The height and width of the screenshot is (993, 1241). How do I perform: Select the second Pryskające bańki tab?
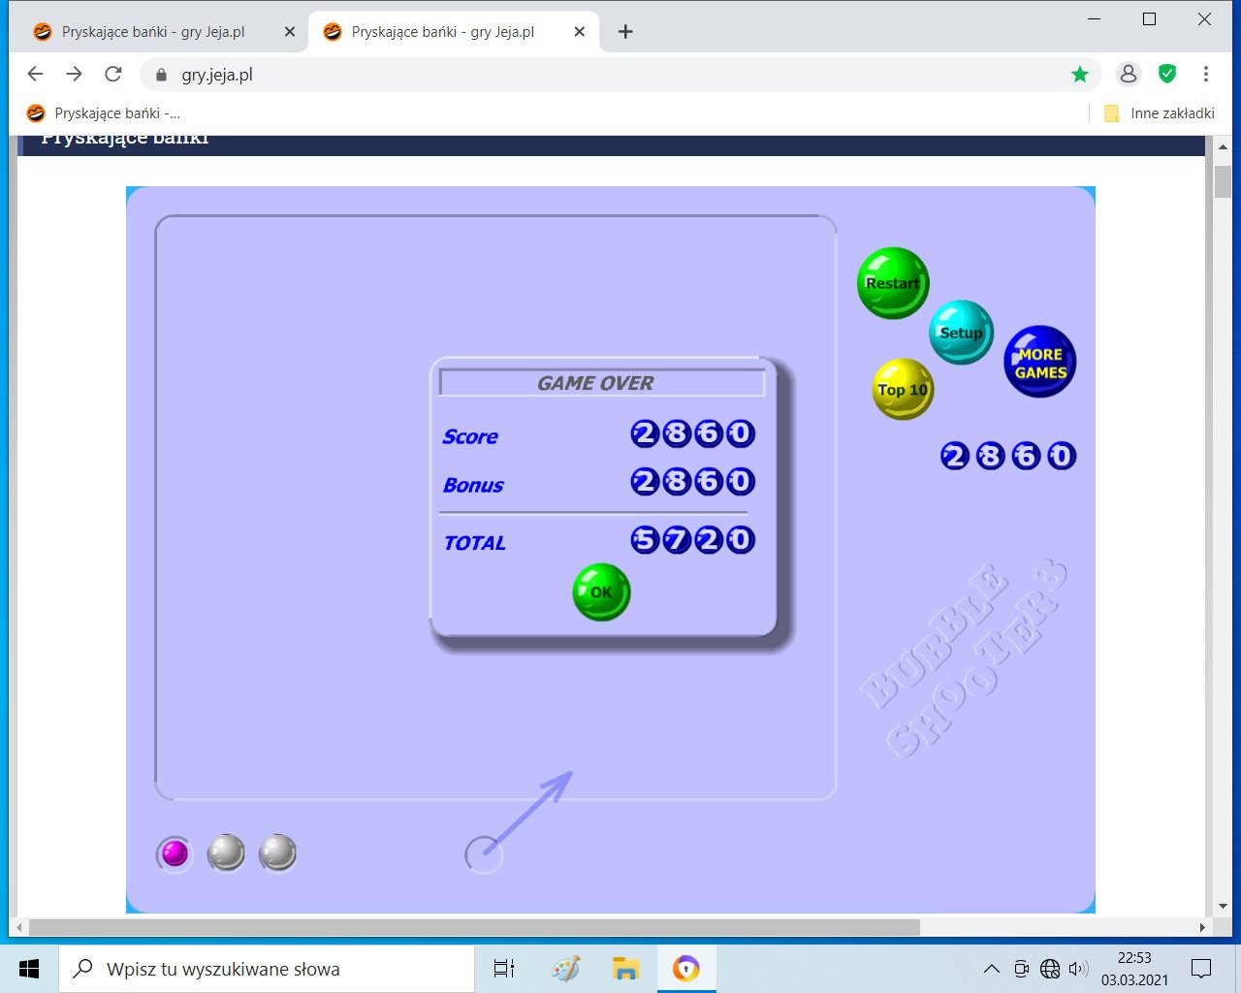tap(454, 32)
